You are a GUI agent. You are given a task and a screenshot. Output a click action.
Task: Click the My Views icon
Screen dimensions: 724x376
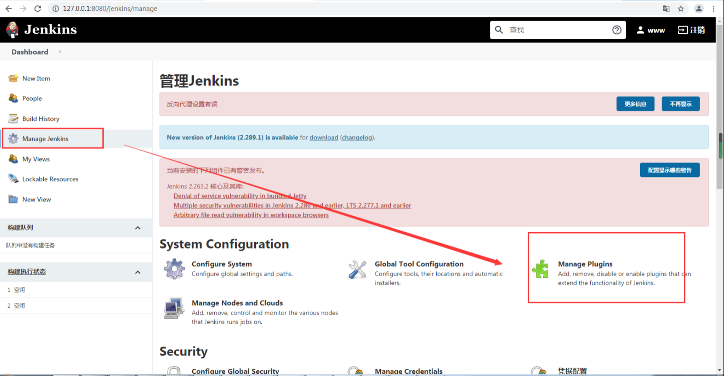tap(13, 159)
